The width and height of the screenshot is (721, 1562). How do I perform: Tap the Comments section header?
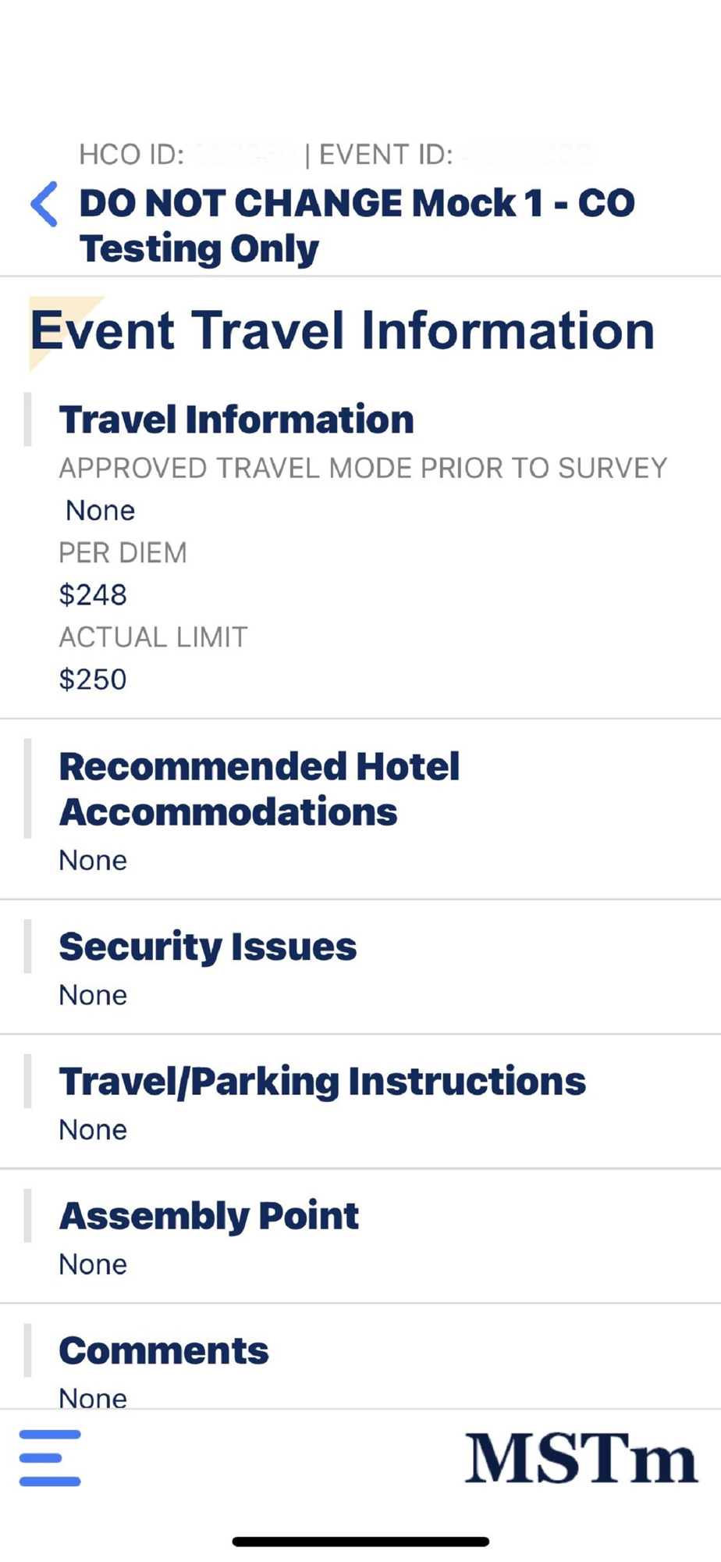(164, 1351)
